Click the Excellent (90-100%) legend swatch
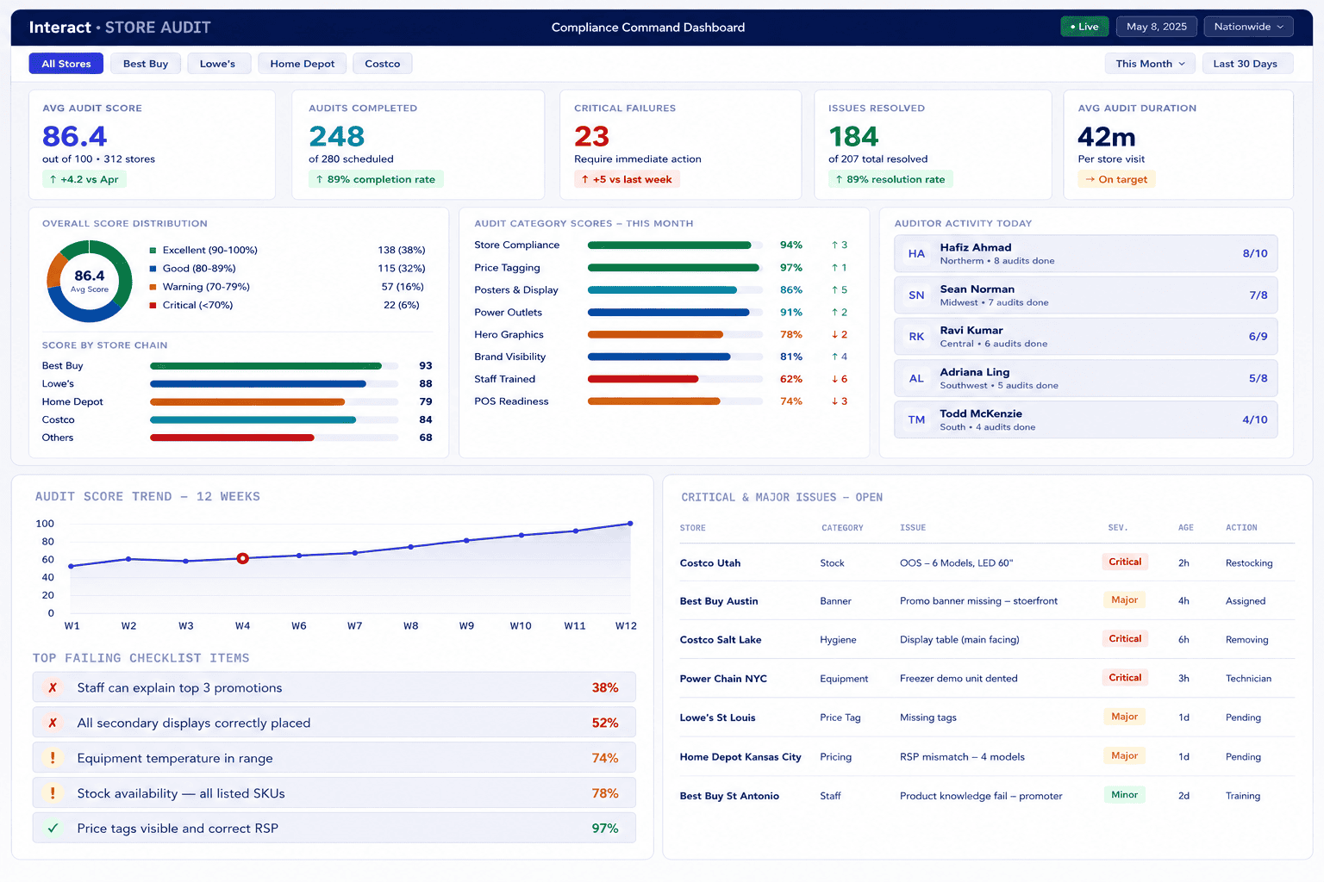 [153, 251]
